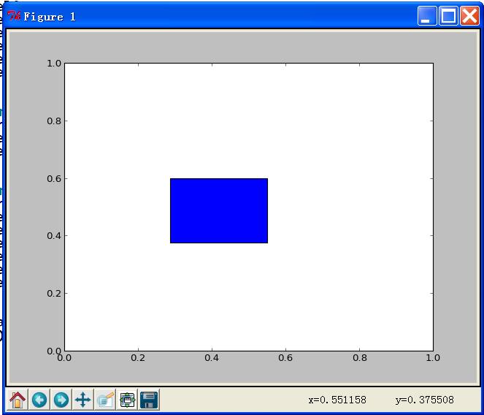Click the 0.4 tick label on x-axis
The image size is (484, 415).
coord(212,358)
